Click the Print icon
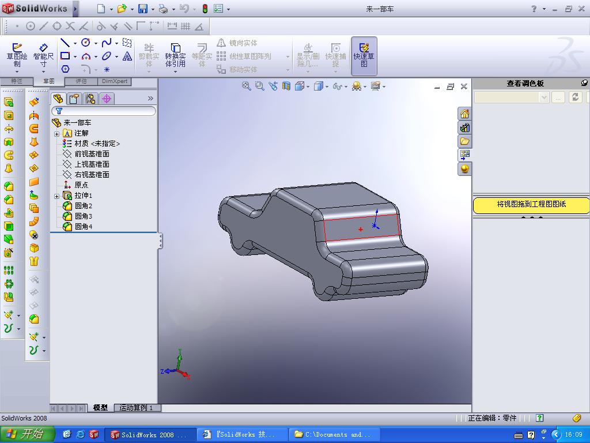The image size is (590, 443). (x=163, y=9)
